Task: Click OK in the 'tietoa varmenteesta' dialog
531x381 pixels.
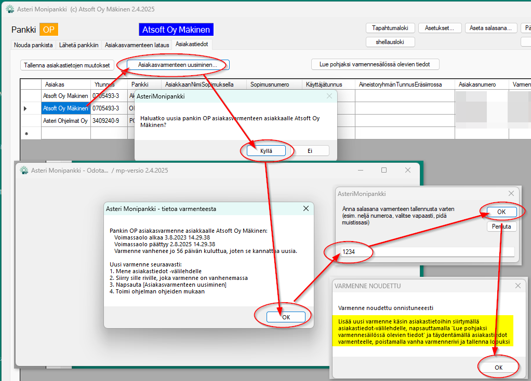Action: pyautogui.click(x=286, y=317)
